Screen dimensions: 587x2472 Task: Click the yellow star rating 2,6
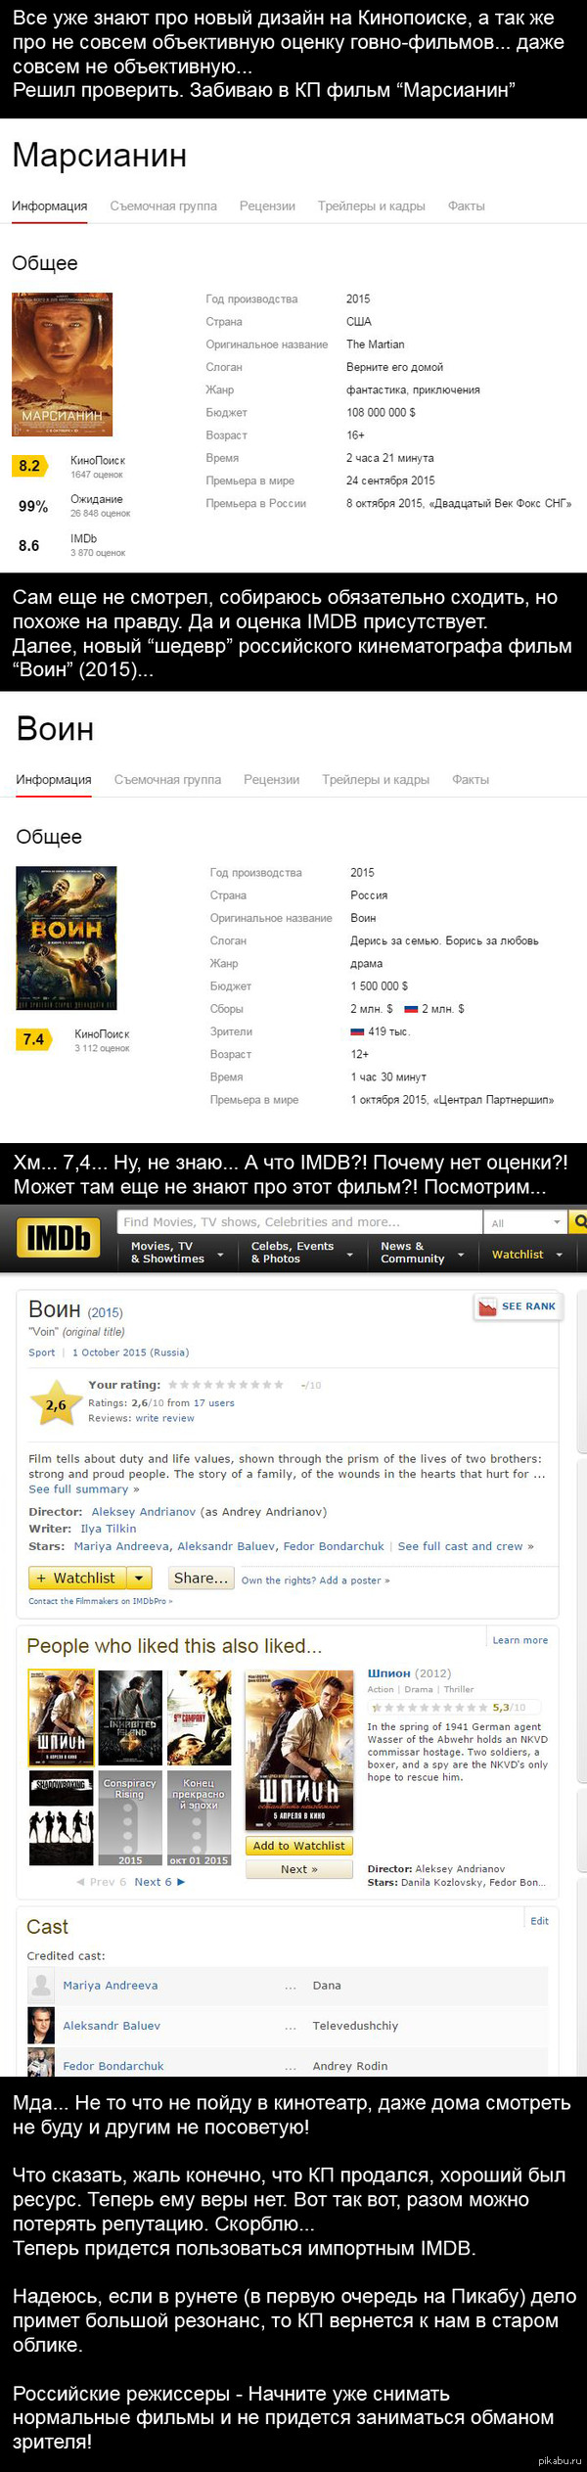(56, 1404)
